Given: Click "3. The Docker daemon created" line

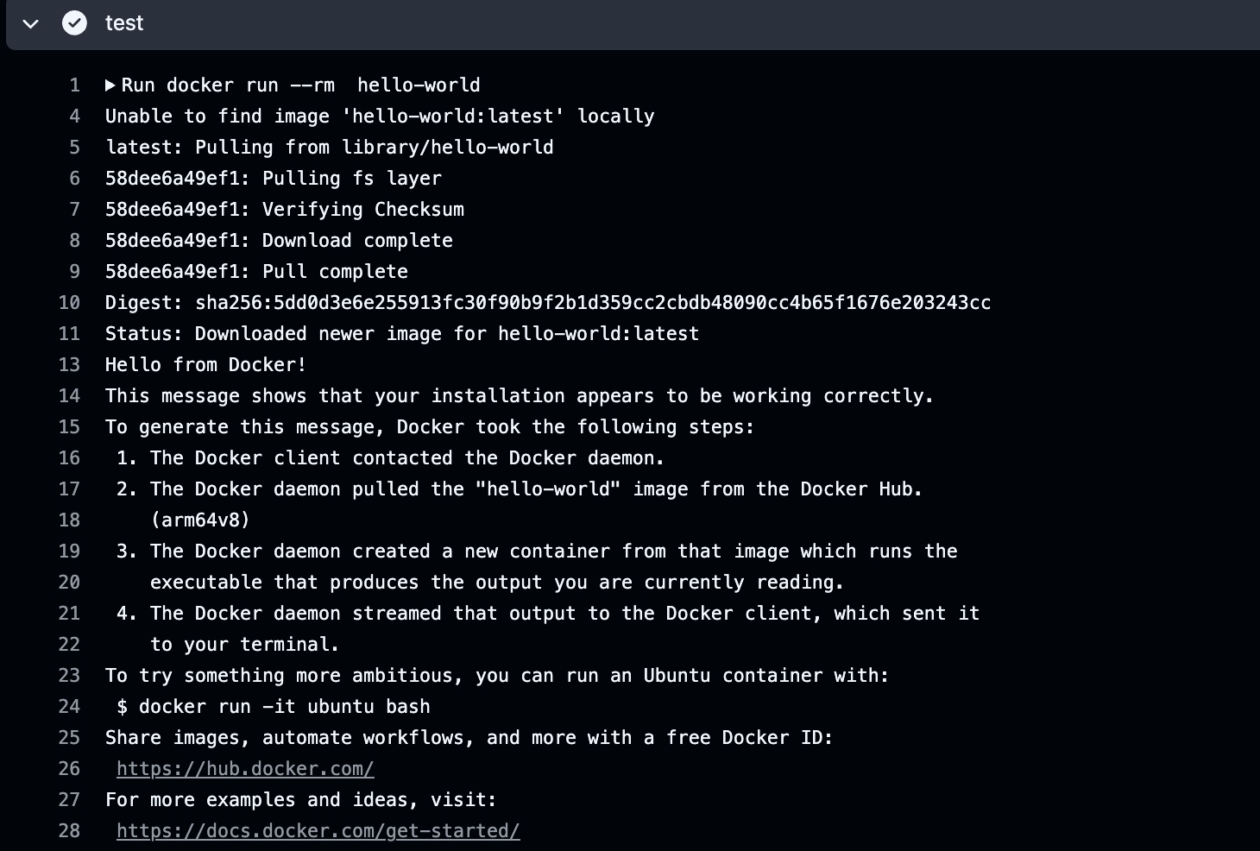Looking at the screenshot, I should (x=537, y=552).
